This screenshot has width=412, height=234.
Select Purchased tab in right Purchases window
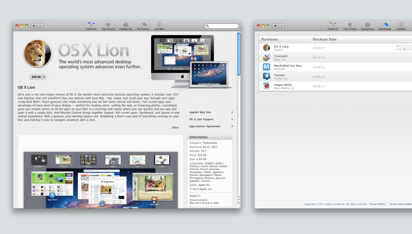(x=385, y=26)
